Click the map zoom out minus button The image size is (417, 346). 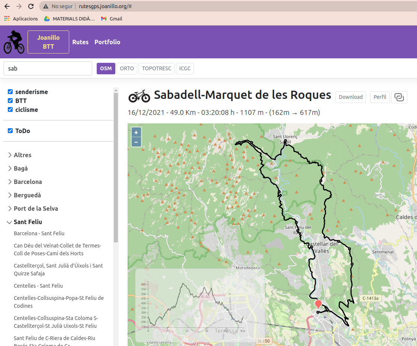[x=136, y=142]
